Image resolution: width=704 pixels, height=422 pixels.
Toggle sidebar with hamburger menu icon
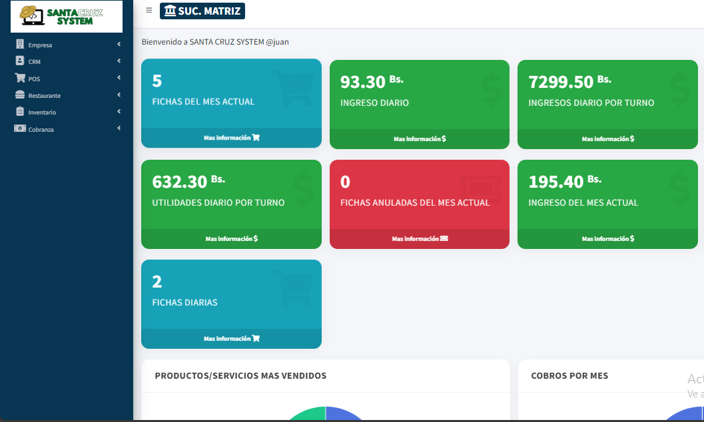149,10
